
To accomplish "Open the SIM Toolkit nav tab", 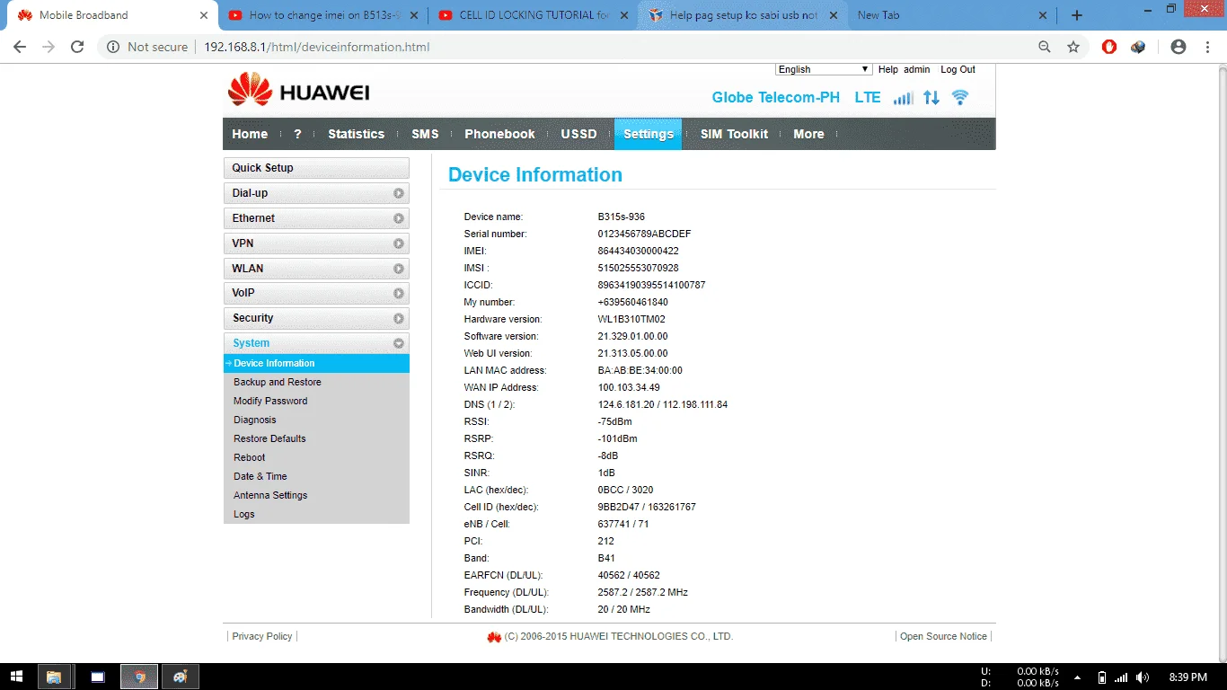I will coord(734,134).
